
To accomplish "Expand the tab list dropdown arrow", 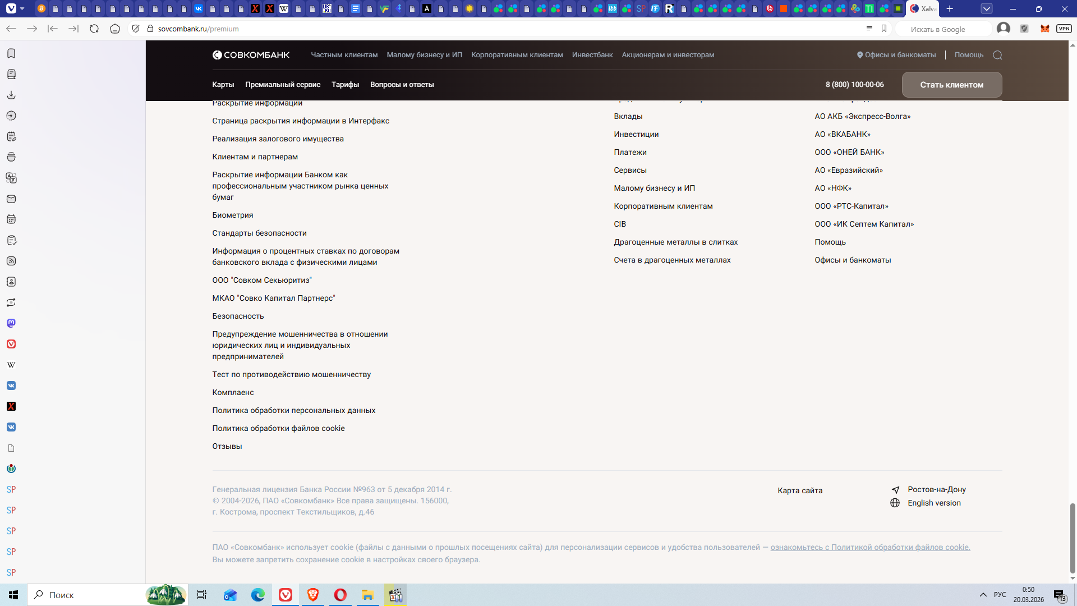I will coord(987,8).
